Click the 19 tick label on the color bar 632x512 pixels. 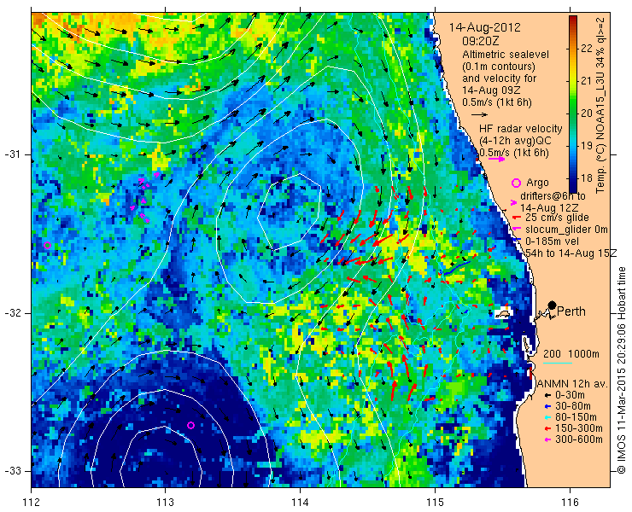pos(587,145)
